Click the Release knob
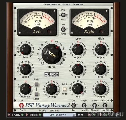This screenshot has height=120, width=126. coord(25,89)
